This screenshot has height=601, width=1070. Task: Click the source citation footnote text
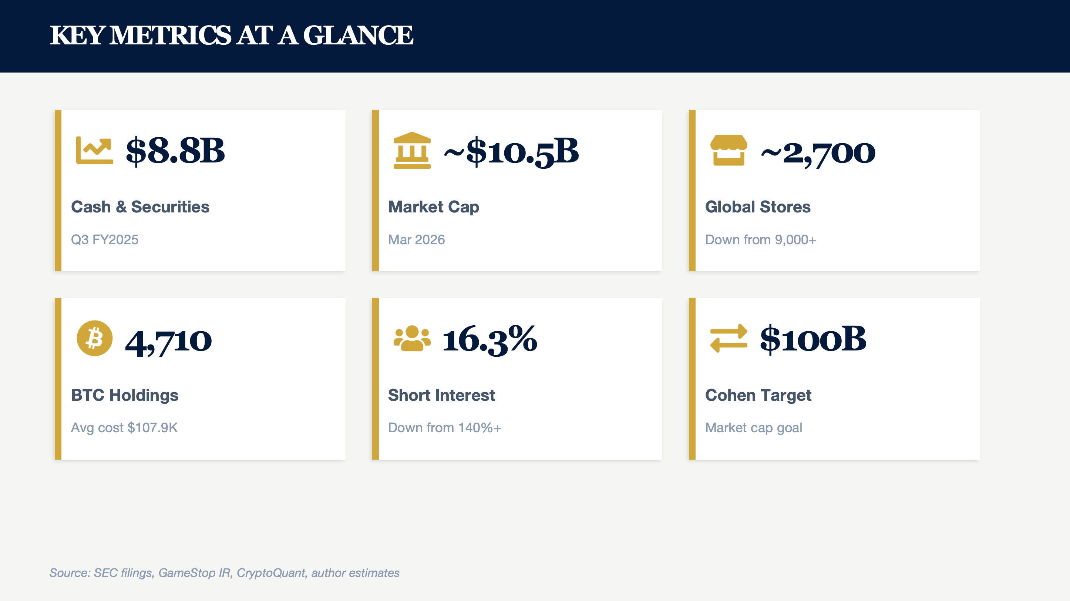point(224,573)
